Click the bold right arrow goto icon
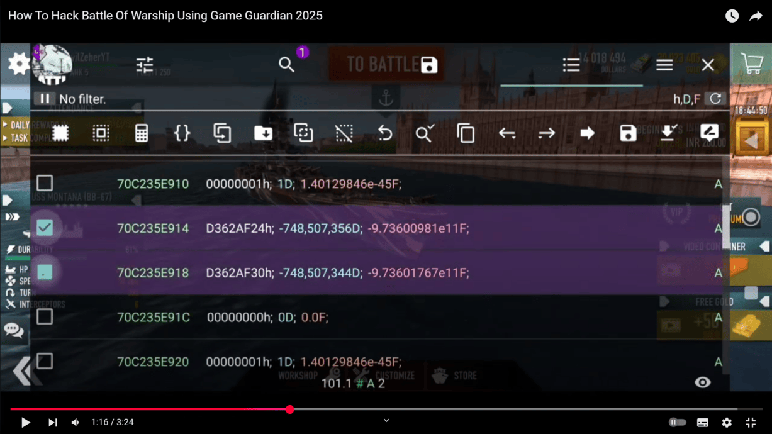This screenshot has width=772, height=434. coord(588,133)
